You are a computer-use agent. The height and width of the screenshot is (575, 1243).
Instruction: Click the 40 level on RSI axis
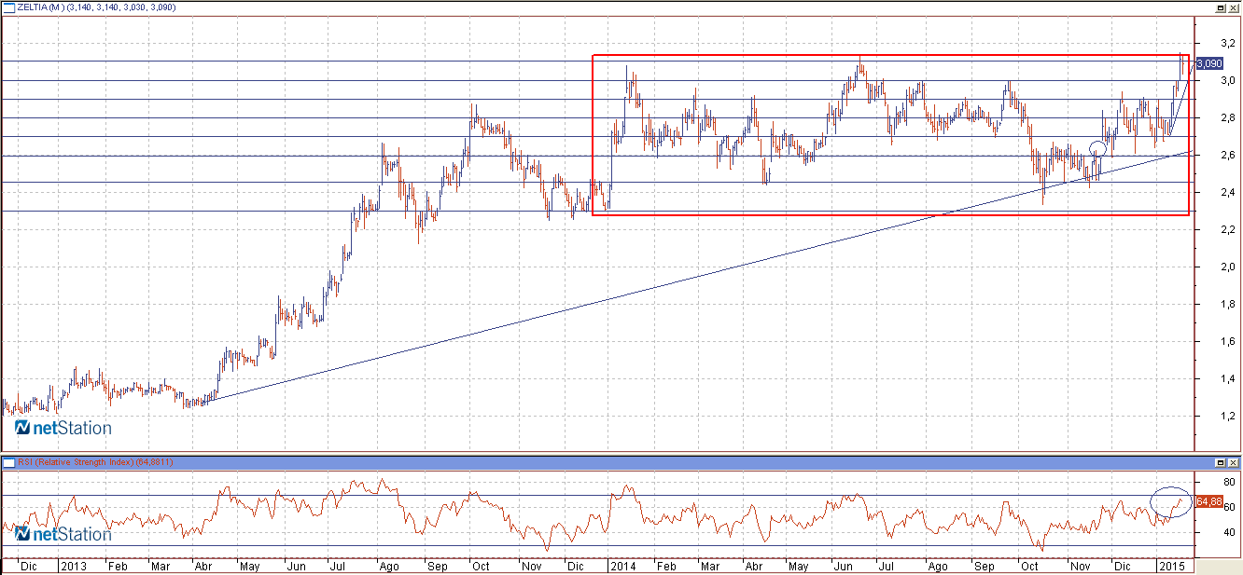(1229, 533)
